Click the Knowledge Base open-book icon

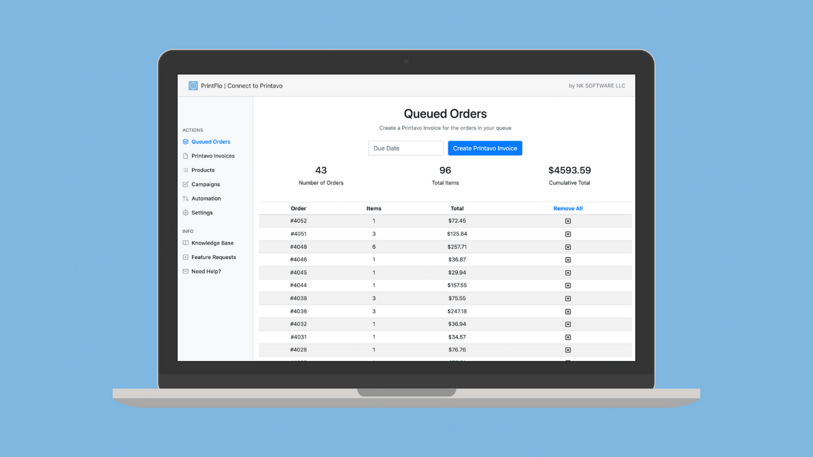(x=185, y=242)
